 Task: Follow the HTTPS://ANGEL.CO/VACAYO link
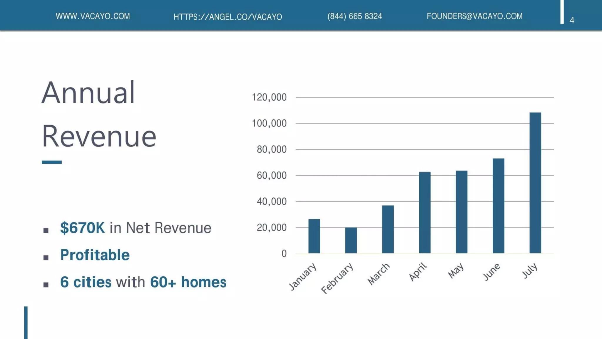pyautogui.click(x=228, y=17)
